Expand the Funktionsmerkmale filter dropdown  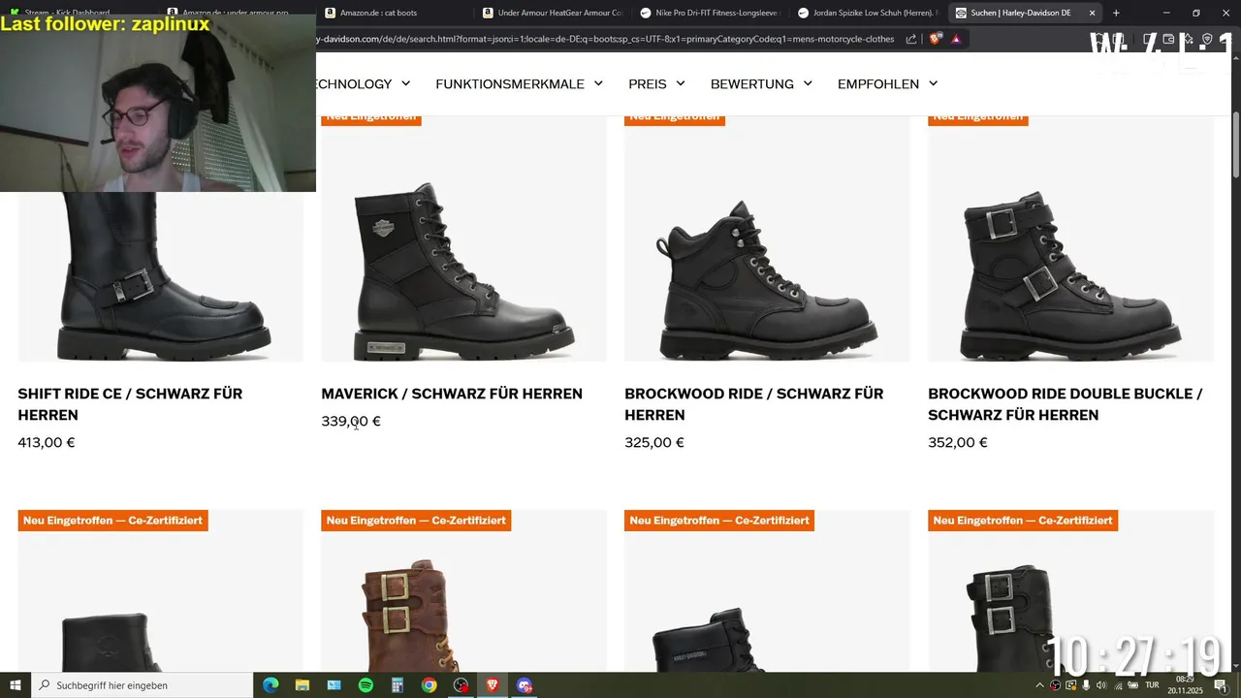(x=520, y=84)
